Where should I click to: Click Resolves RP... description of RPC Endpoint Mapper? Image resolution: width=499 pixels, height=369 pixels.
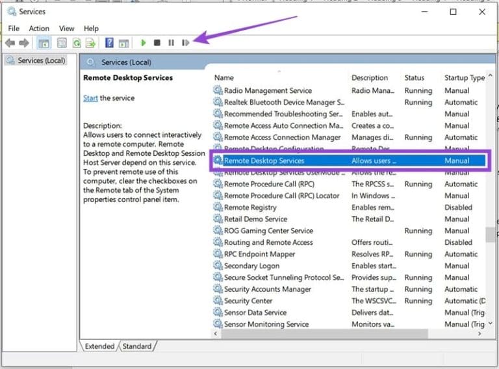click(372, 254)
